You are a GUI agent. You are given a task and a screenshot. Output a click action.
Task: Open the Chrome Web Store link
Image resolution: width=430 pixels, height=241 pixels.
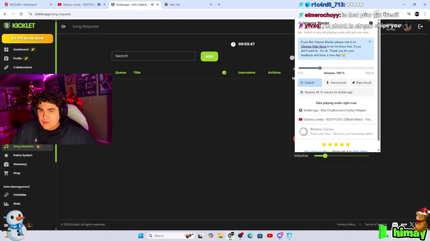click(313, 47)
